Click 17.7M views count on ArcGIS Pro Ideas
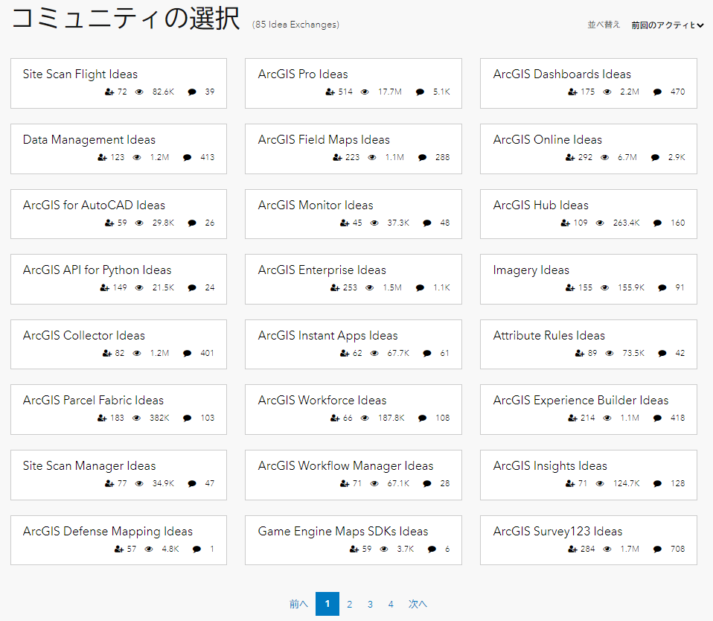 click(390, 92)
